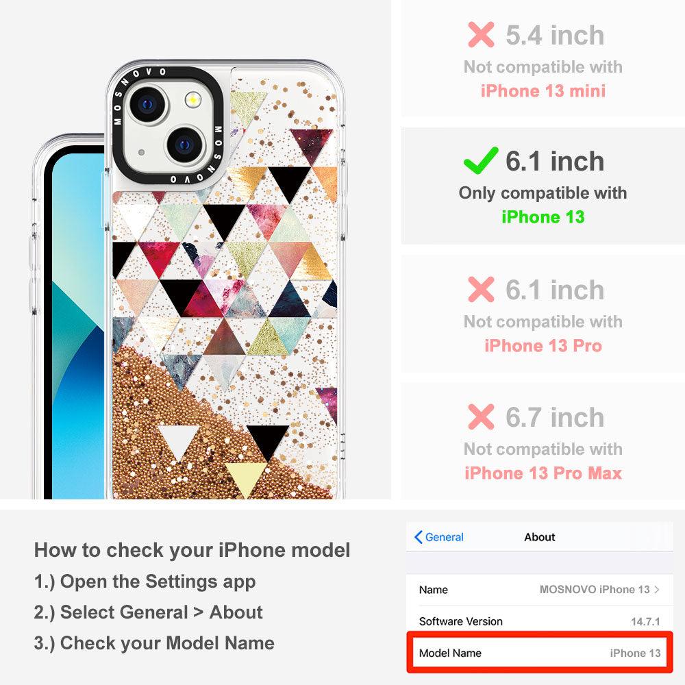This screenshot has height=685, width=685.
Task: Tap the MOSNOVO iPhone 13 name value
Action: (x=595, y=589)
